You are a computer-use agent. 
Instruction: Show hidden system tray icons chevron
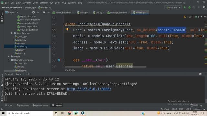point(174,113)
